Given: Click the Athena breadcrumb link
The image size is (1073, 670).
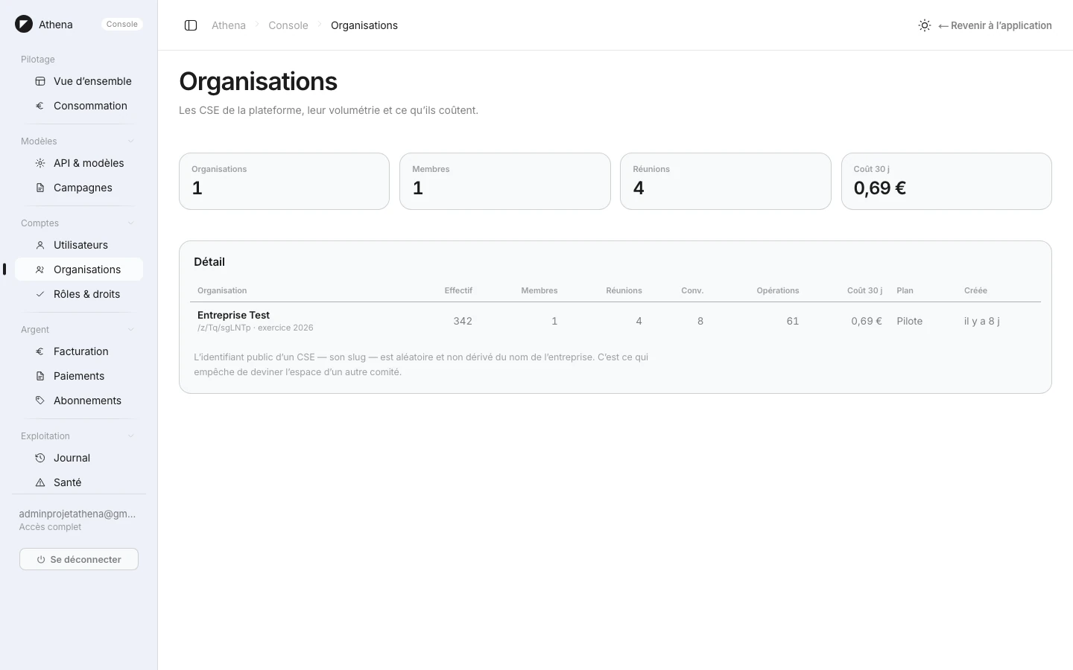Looking at the screenshot, I should [x=229, y=25].
